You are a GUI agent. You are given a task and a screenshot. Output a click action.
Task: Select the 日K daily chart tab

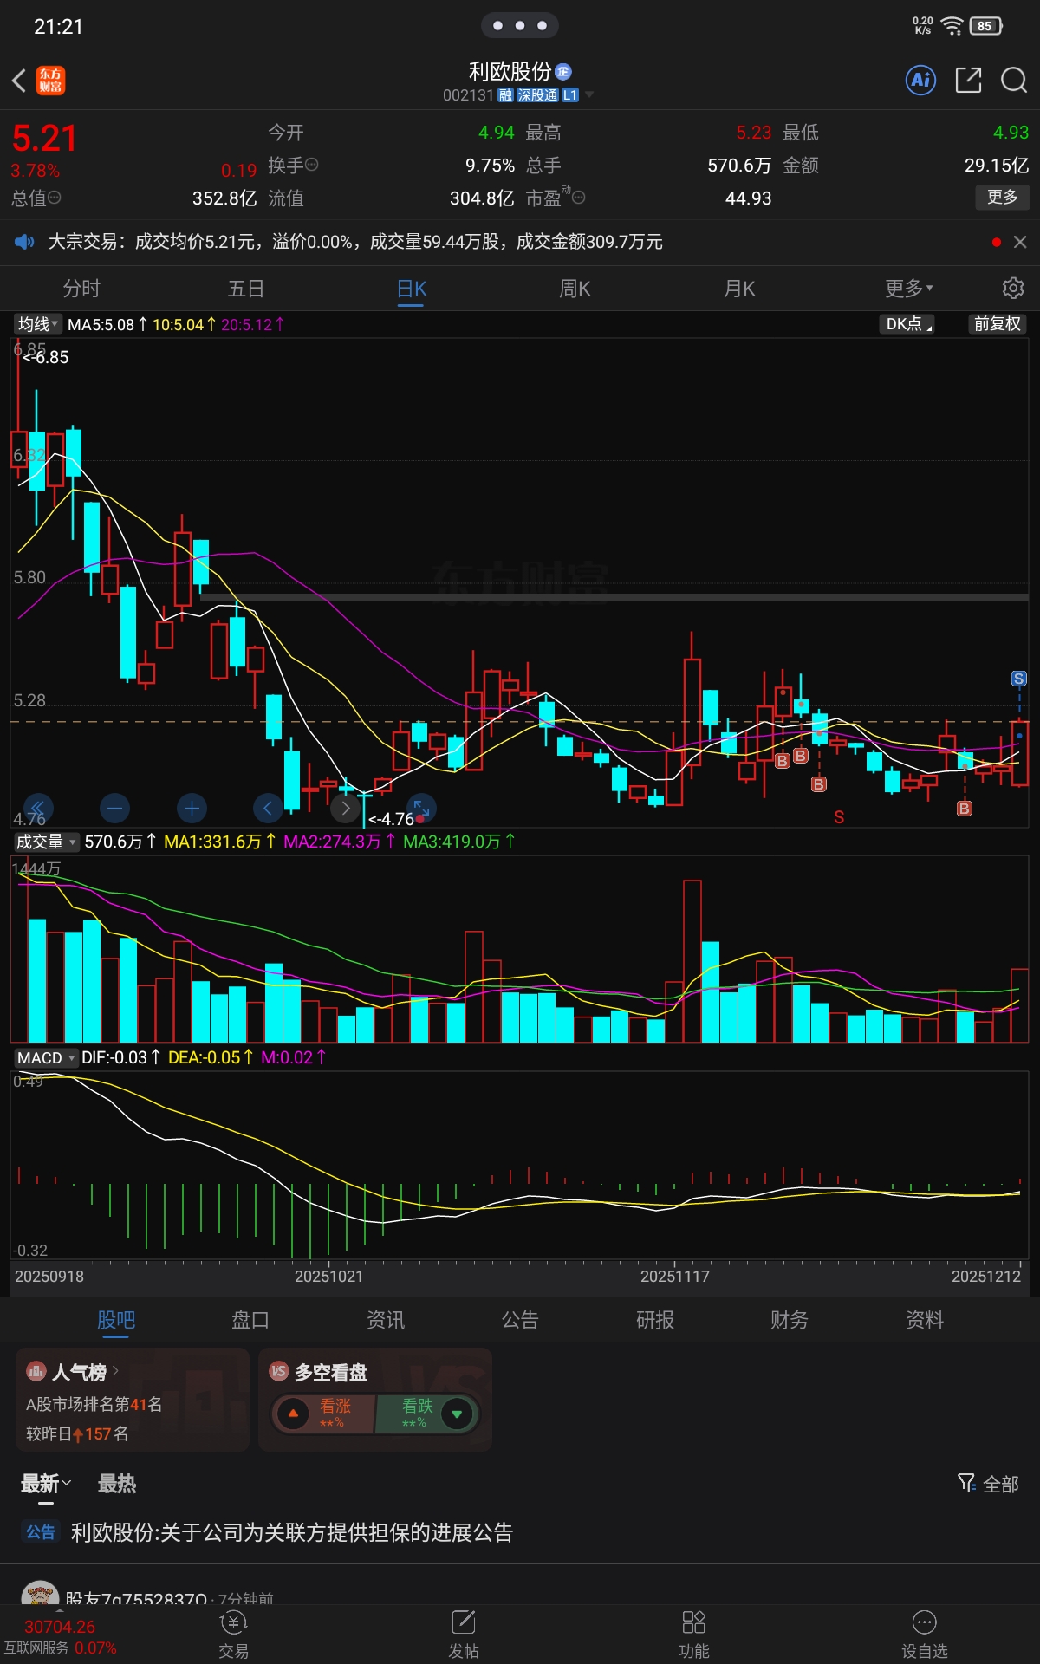[412, 288]
